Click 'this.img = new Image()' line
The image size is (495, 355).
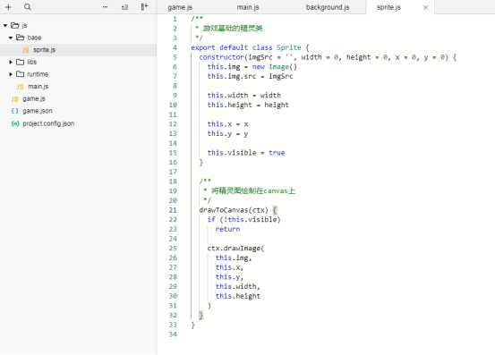pos(252,67)
